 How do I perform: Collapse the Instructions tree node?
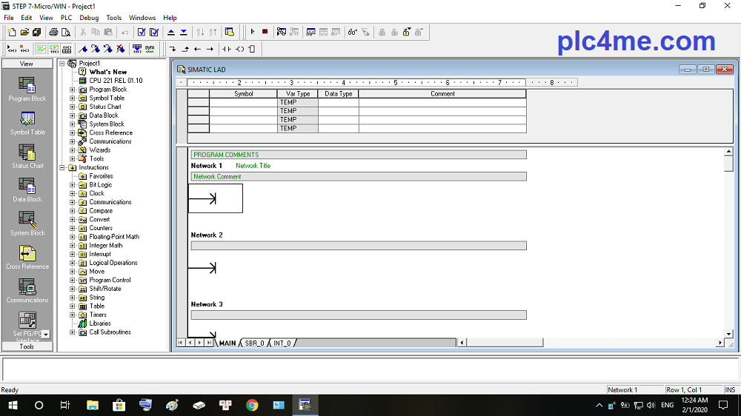(63, 168)
